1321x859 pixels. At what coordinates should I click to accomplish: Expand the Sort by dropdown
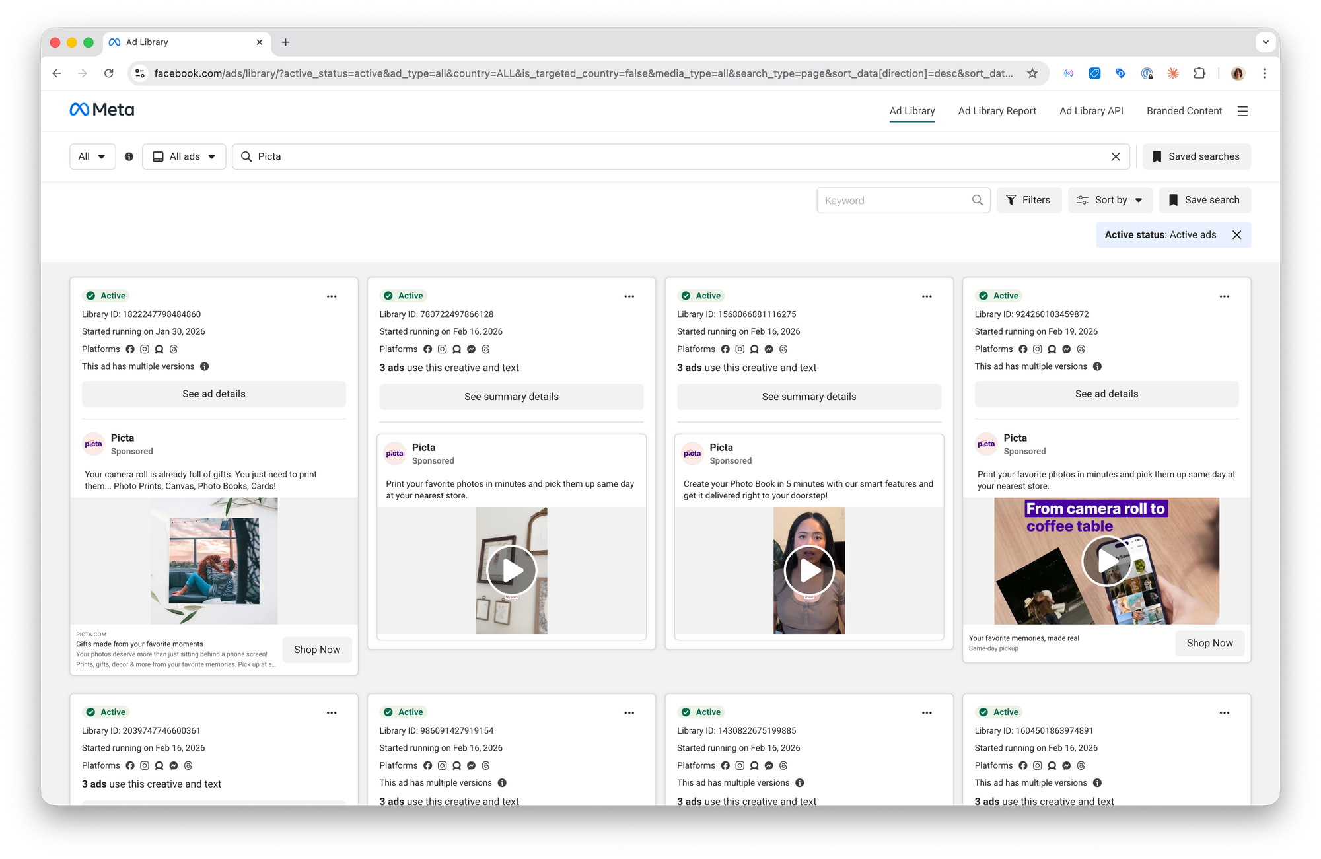point(1110,200)
